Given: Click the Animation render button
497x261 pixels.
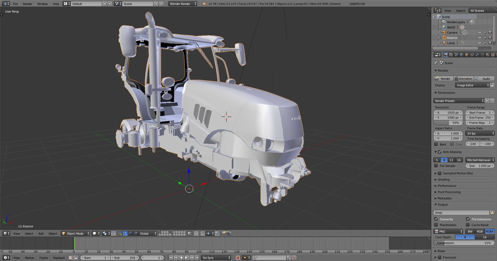Looking at the screenshot, I should point(463,78).
